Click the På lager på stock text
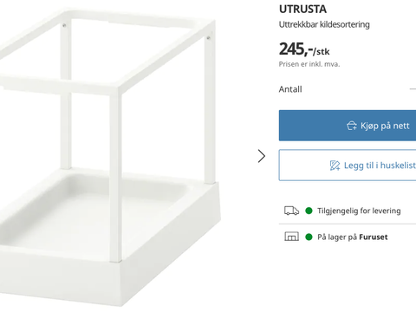Viewport: 416px width, 312px height. [337, 237]
